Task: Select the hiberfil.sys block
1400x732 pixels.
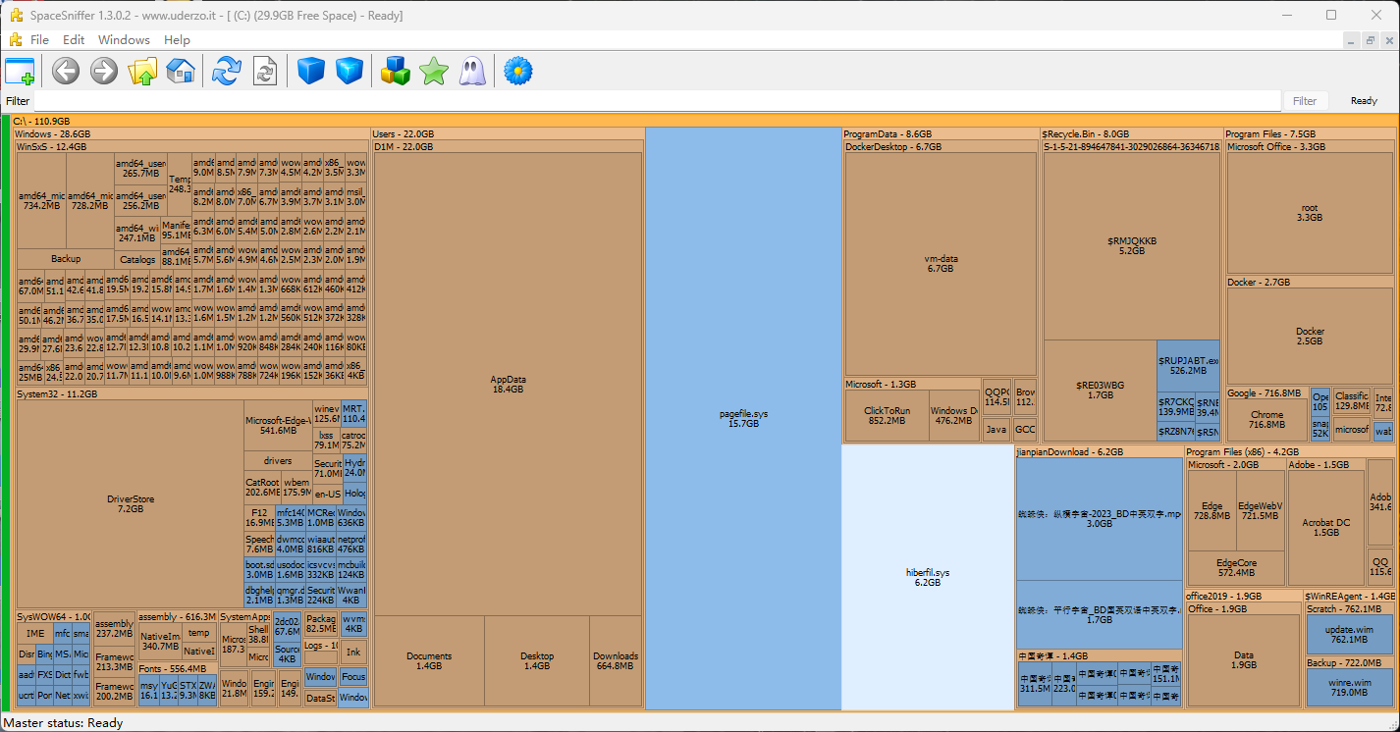Action: [927, 577]
